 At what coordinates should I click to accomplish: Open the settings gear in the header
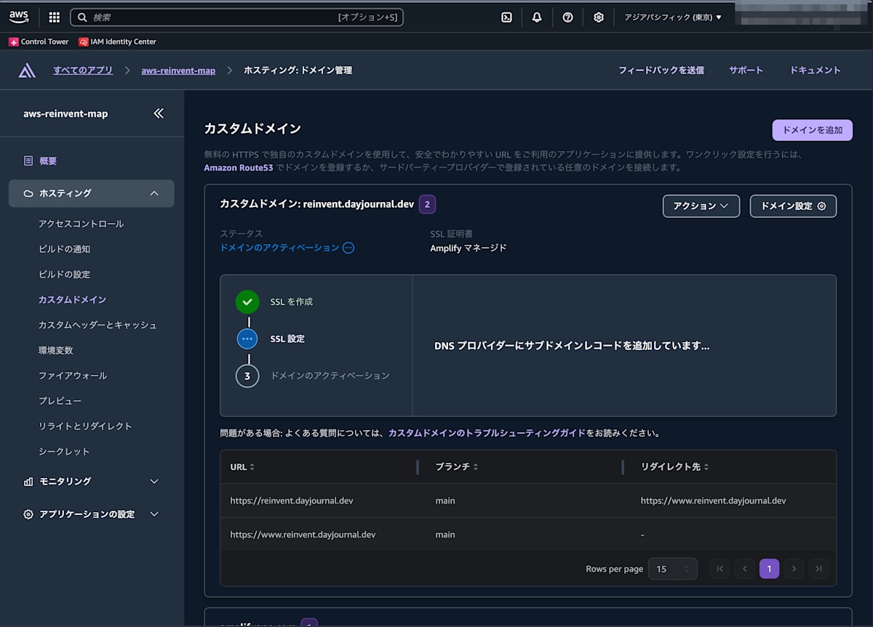[x=598, y=17]
